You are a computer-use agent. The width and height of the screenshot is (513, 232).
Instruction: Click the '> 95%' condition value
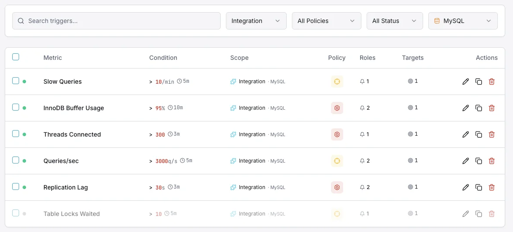coord(157,108)
